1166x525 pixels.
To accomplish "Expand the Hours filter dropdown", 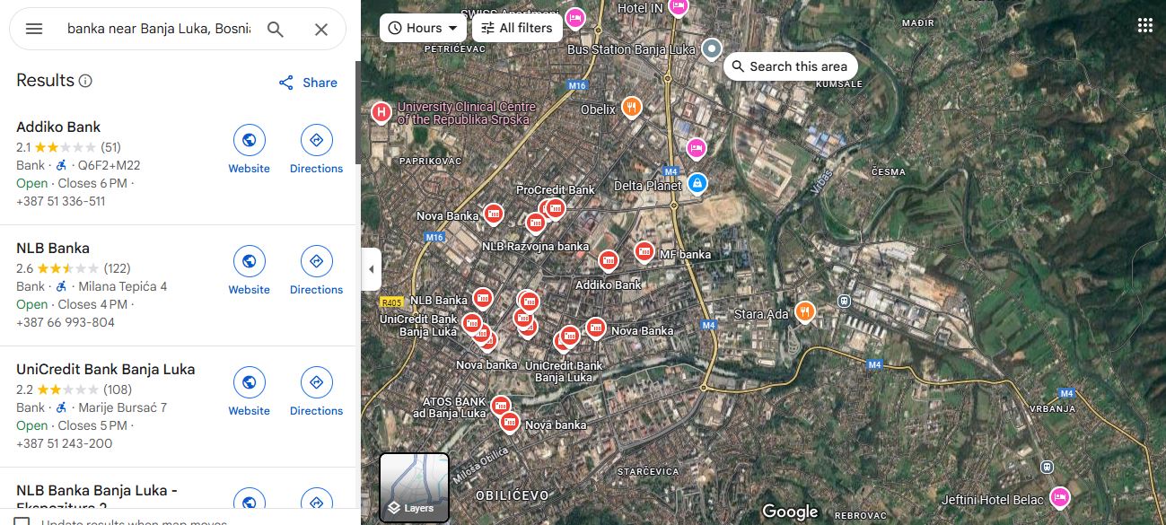I will 423,28.
